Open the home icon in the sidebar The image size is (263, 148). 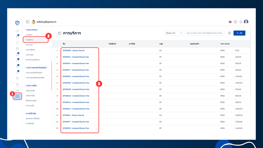click(x=17, y=31)
